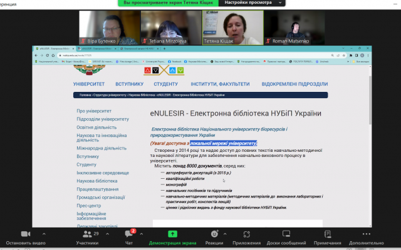401x250 pixels.
Task: Click blue triangle accessibility icon
Action: point(172,71)
